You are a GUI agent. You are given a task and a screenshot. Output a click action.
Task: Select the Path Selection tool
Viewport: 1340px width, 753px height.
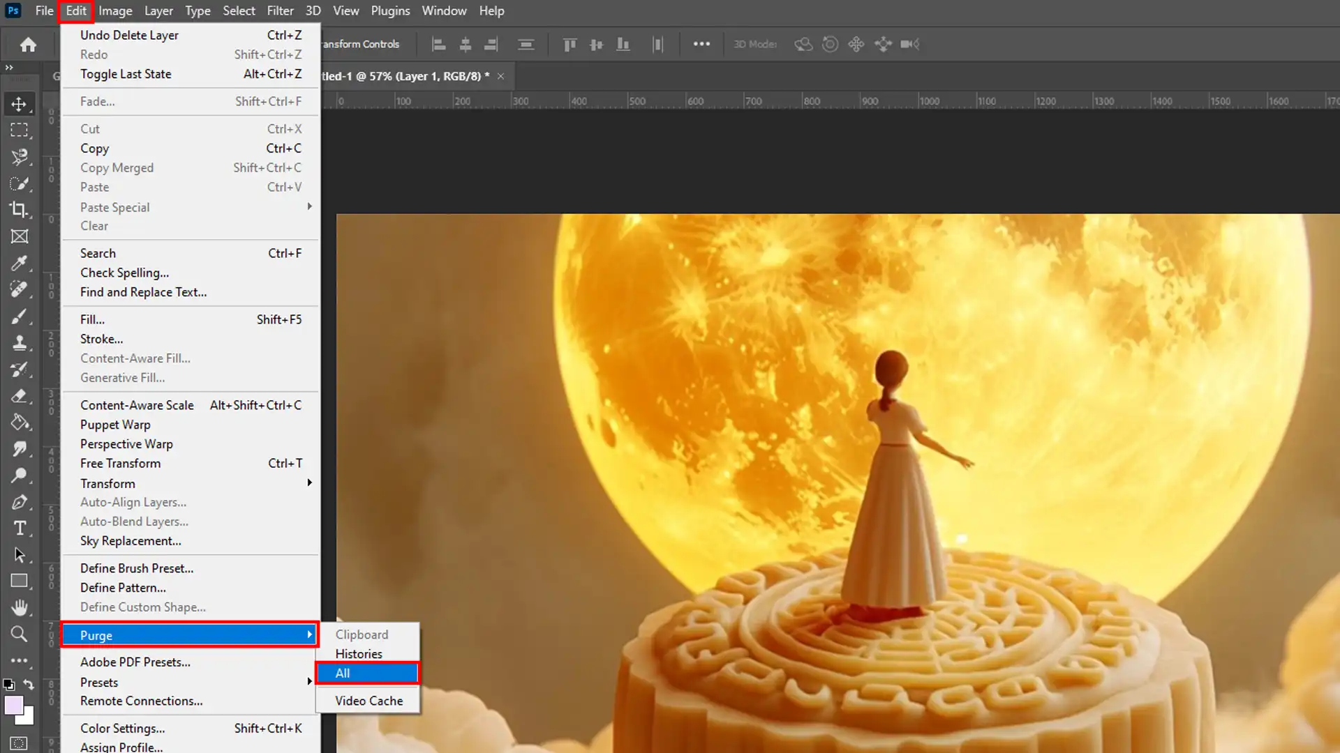point(19,555)
